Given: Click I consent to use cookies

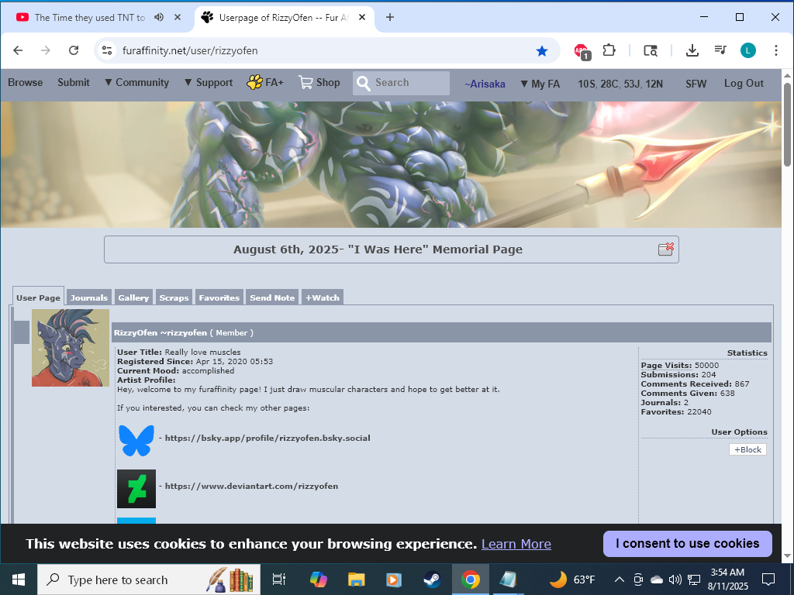Looking at the screenshot, I should (x=688, y=543).
